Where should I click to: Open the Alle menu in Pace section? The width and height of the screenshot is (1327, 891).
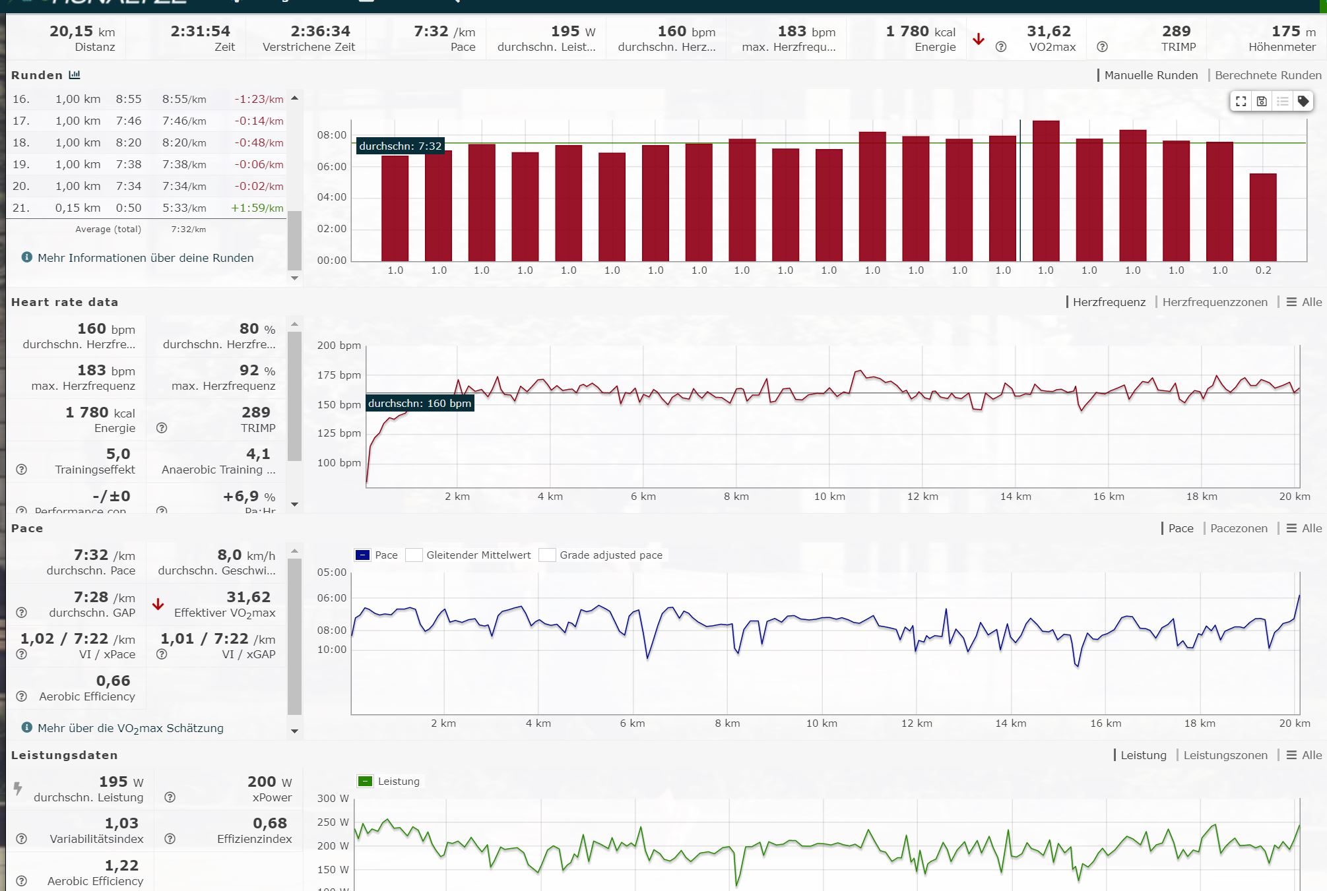1305,528
